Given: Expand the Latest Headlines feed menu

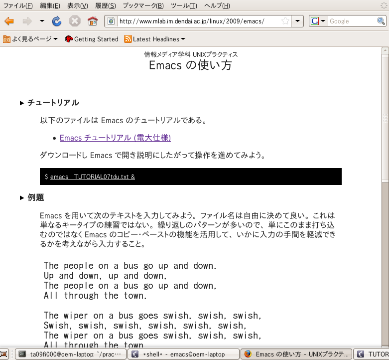Looking at the screenshot, I should click(183, 39).
